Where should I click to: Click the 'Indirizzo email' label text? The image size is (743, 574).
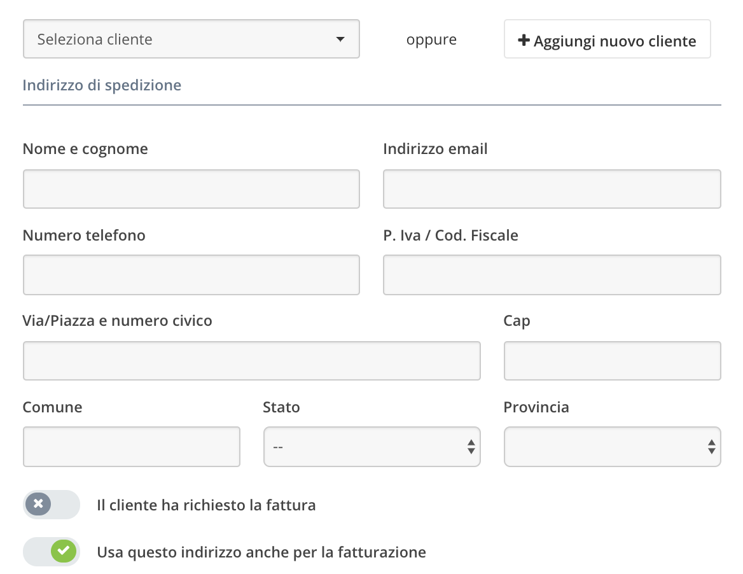(x=435, y=149)
